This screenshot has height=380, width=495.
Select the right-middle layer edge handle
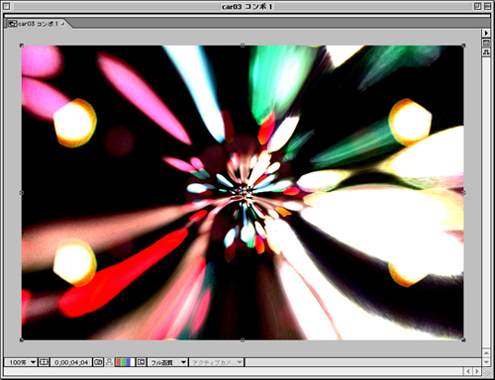[x=463, y=193]
